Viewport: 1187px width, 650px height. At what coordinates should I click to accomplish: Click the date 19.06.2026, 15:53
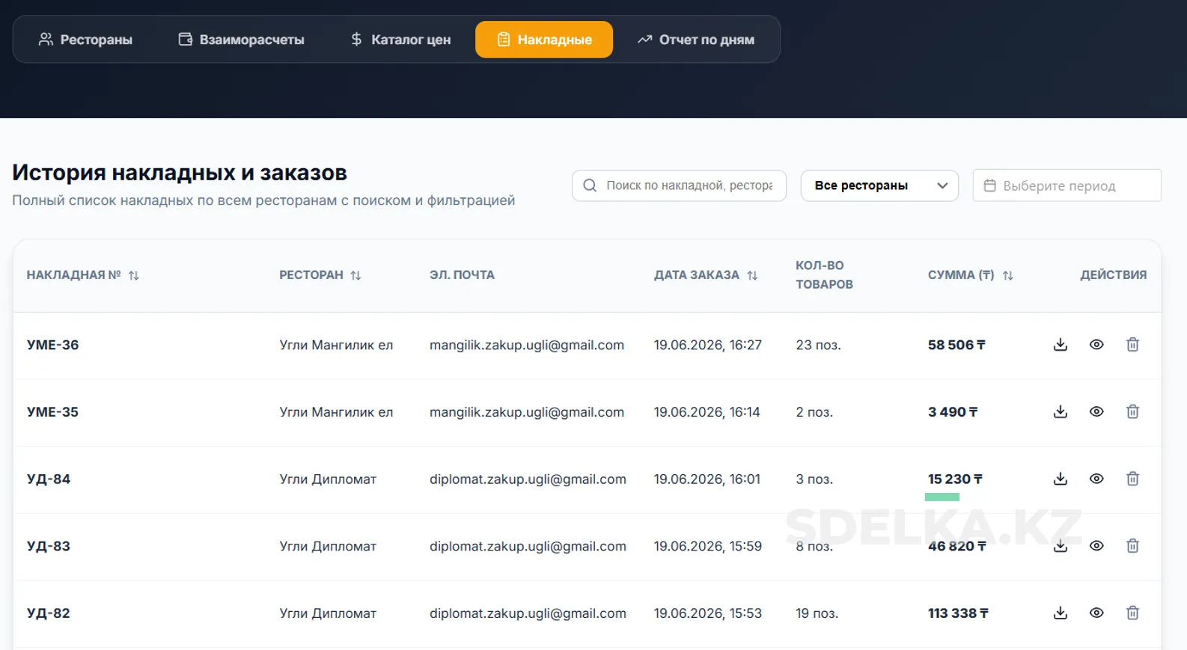[708, 613]
